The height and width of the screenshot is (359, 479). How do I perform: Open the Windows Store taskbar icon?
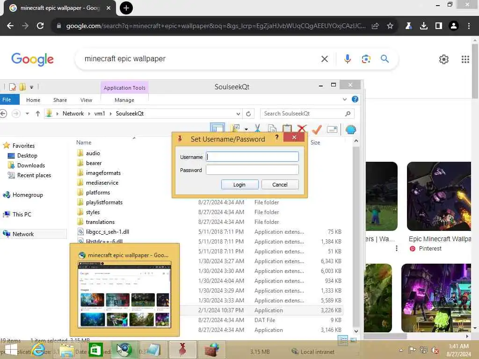pyautogui.click(x=95, y=350)
